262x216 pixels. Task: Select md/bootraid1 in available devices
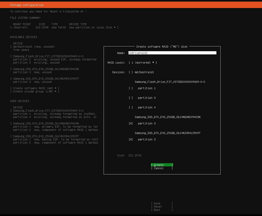(x=32, y=47)
